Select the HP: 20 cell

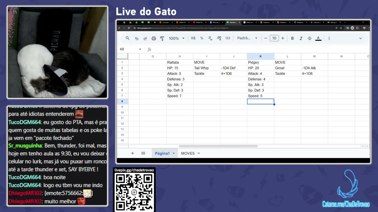coord(260,68)
